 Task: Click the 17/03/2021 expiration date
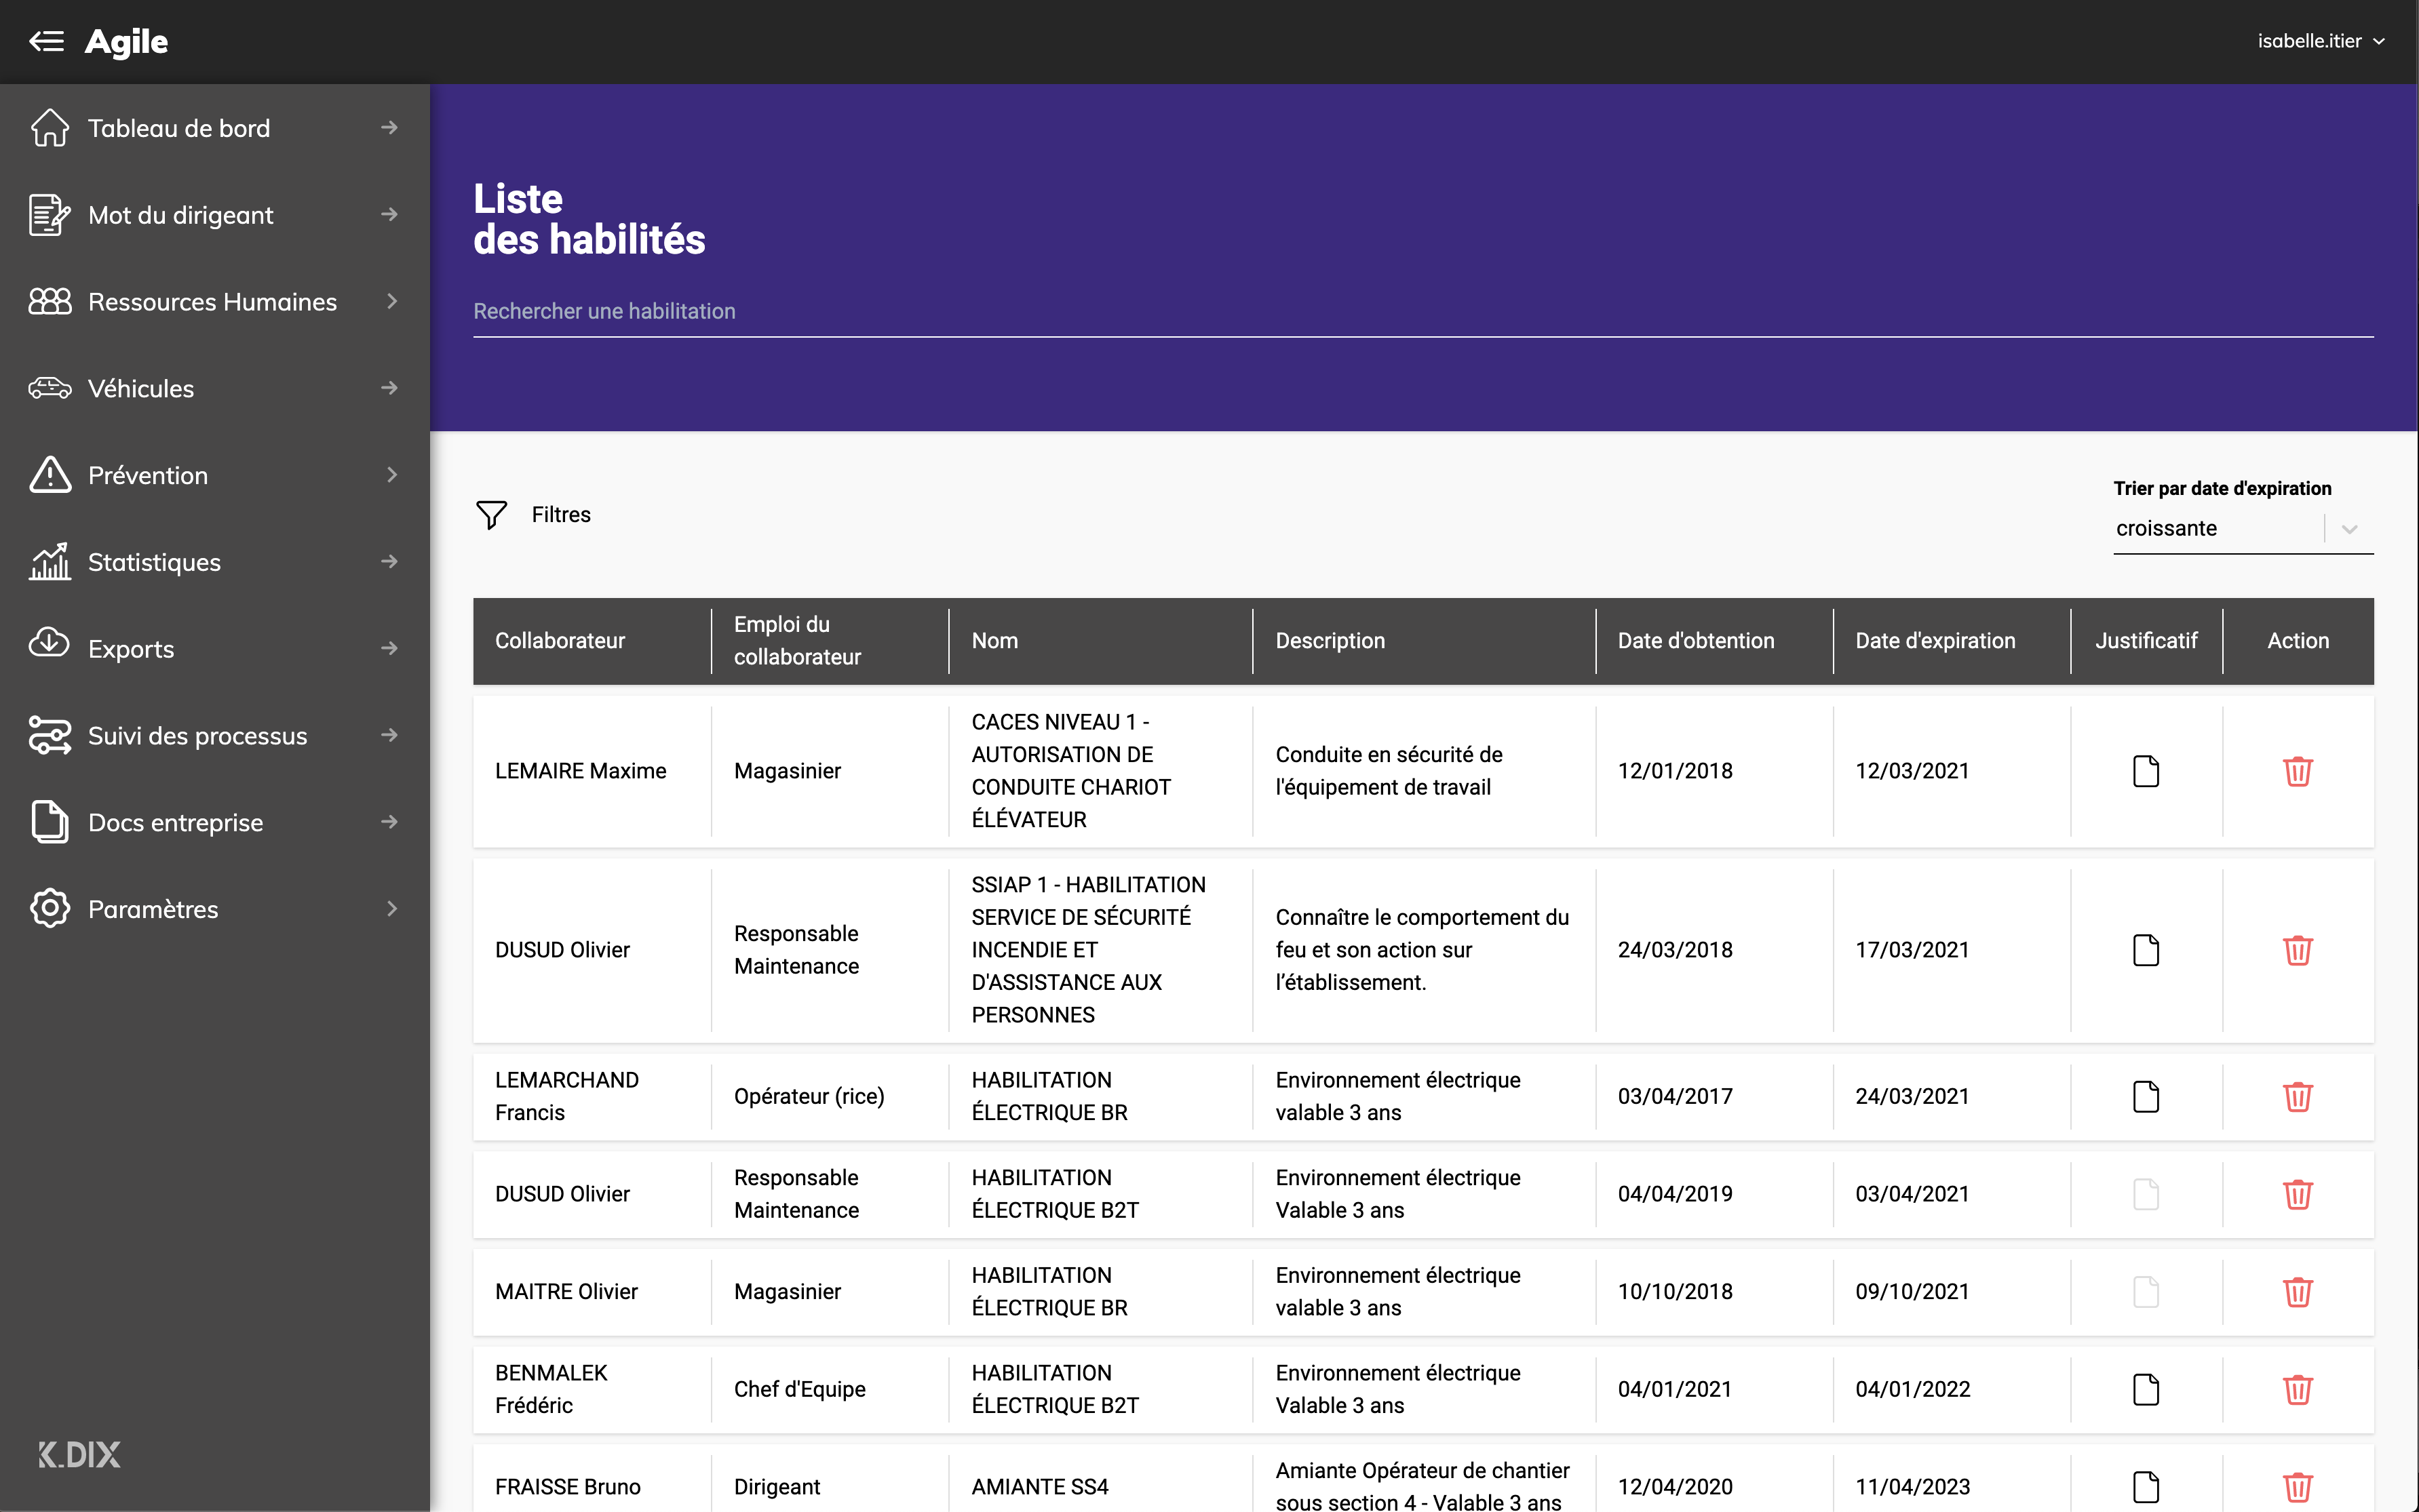click(1912, 950)
